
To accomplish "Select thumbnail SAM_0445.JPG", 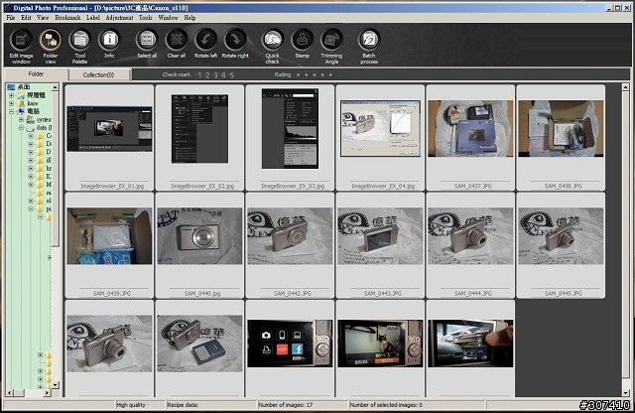I will (561, 245).
